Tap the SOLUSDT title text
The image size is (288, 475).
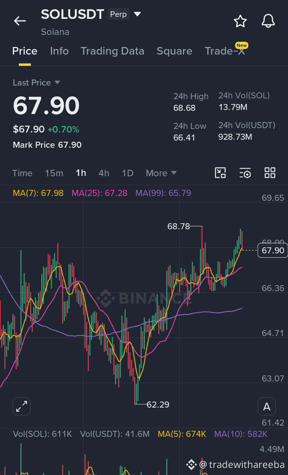(x=73, y=14)
